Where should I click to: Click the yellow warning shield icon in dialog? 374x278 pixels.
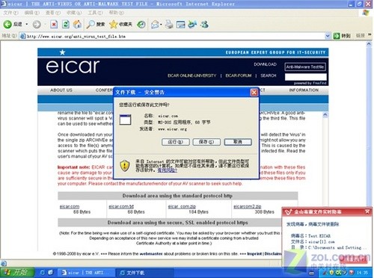[x=125, y=165]
